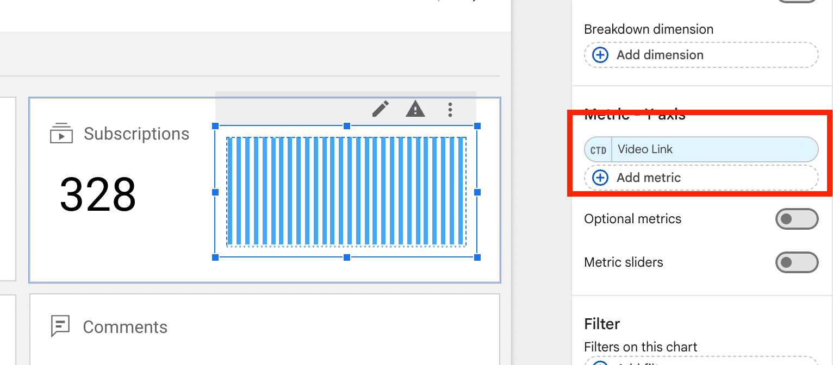
Task: Click the chart's bottom-right corner handle
Action: coord(477,257)
